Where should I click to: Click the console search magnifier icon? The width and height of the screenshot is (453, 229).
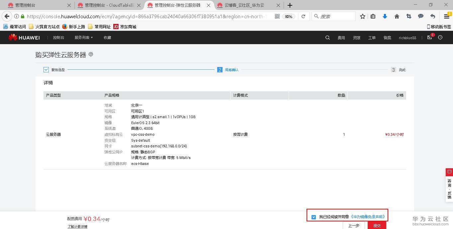[327, 38]
